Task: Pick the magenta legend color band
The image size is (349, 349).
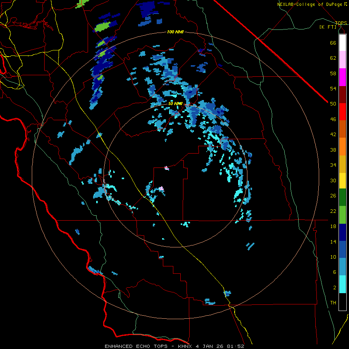Action: click(x=342, y=77)
